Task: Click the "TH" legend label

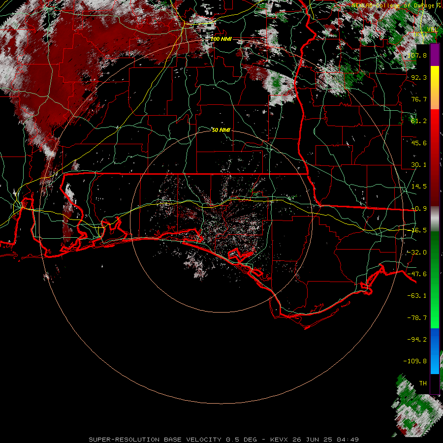Action: (x=423, y=383)
